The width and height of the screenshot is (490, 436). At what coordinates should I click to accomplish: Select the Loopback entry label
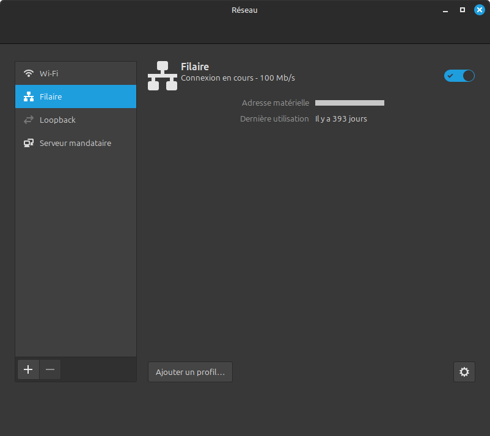tap(57, 120)
